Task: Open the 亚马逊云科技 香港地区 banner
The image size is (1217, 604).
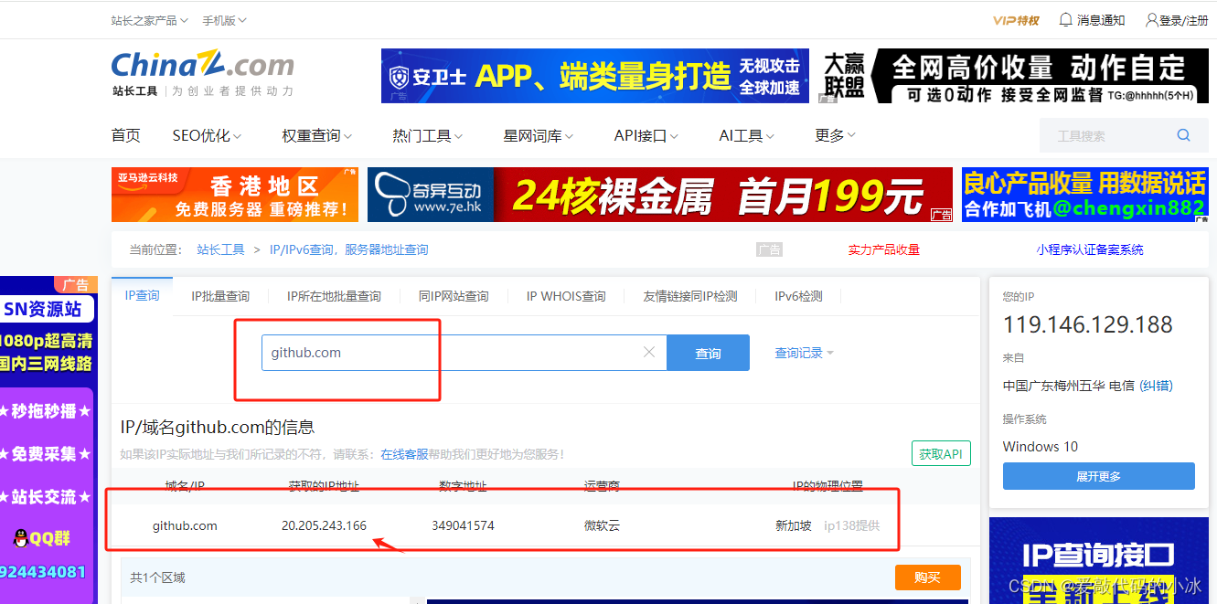Action: tap(235, 195)
